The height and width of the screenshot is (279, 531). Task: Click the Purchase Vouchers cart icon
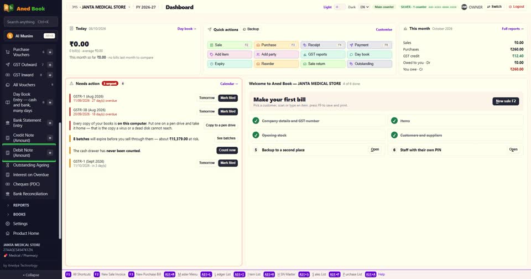coord(7,52)
